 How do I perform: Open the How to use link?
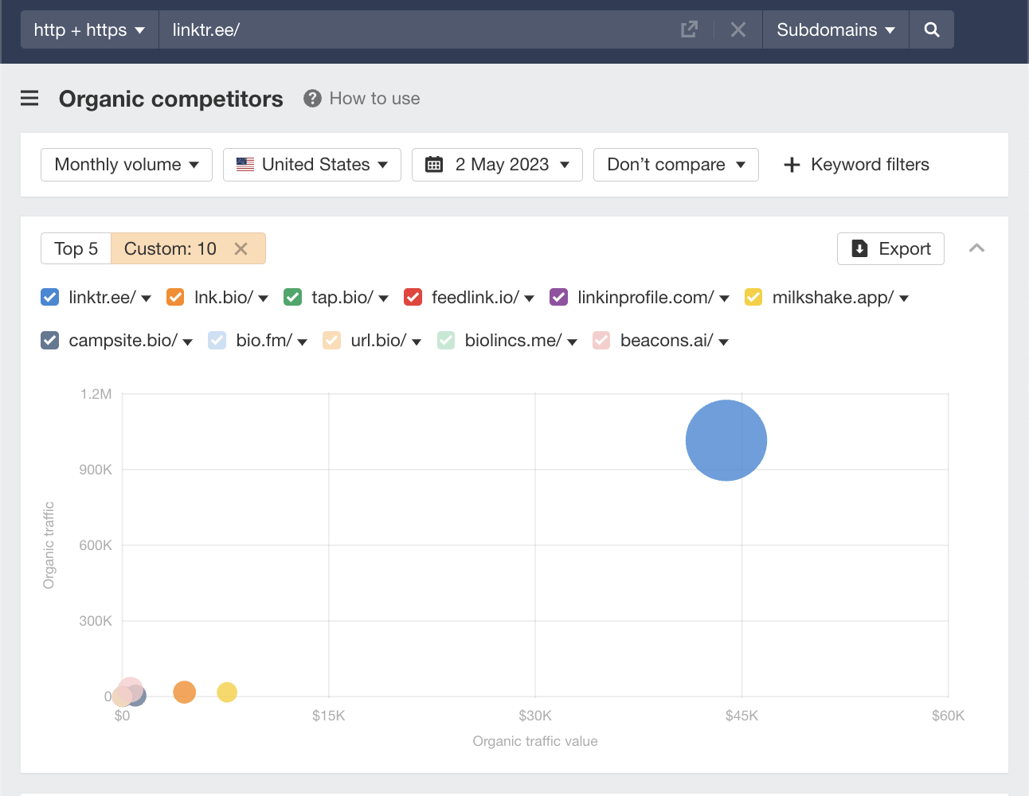point(374,98)
